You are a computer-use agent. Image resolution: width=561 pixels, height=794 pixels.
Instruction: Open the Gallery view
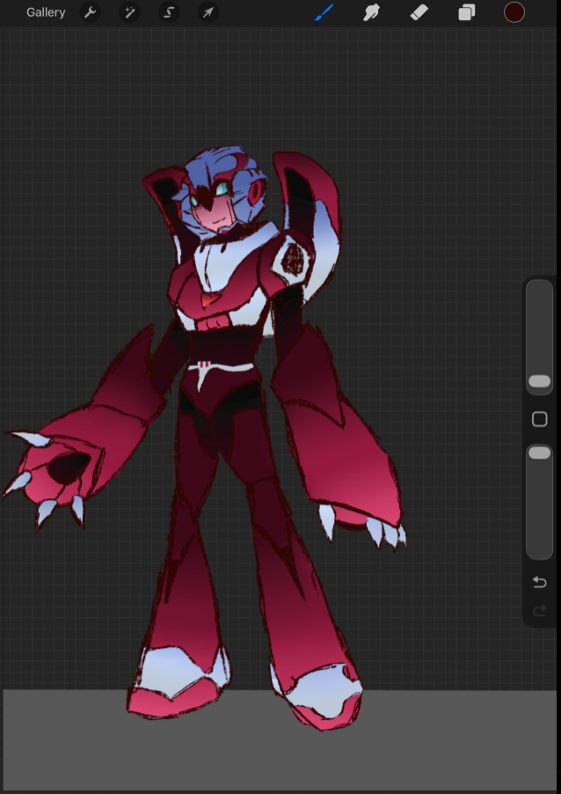(46, 12)
